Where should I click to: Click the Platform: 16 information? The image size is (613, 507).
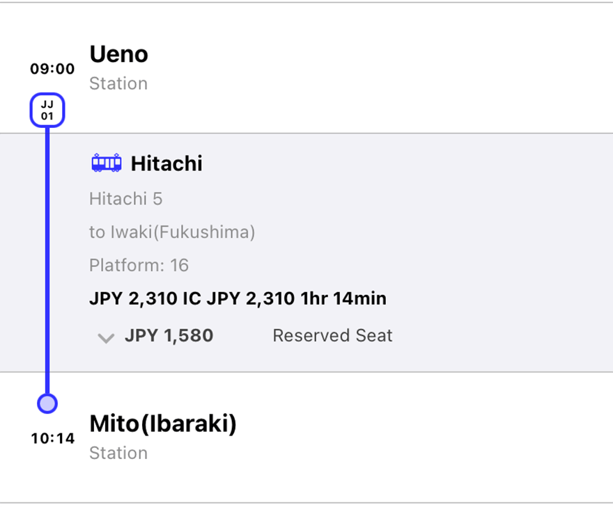coord(139,266)
